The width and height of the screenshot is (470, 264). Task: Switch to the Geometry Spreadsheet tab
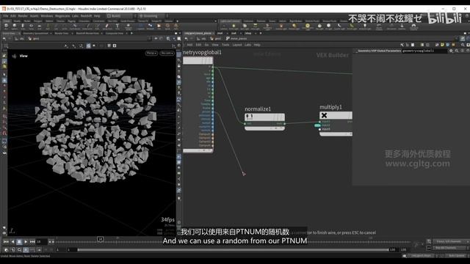[x=36, y=33]
